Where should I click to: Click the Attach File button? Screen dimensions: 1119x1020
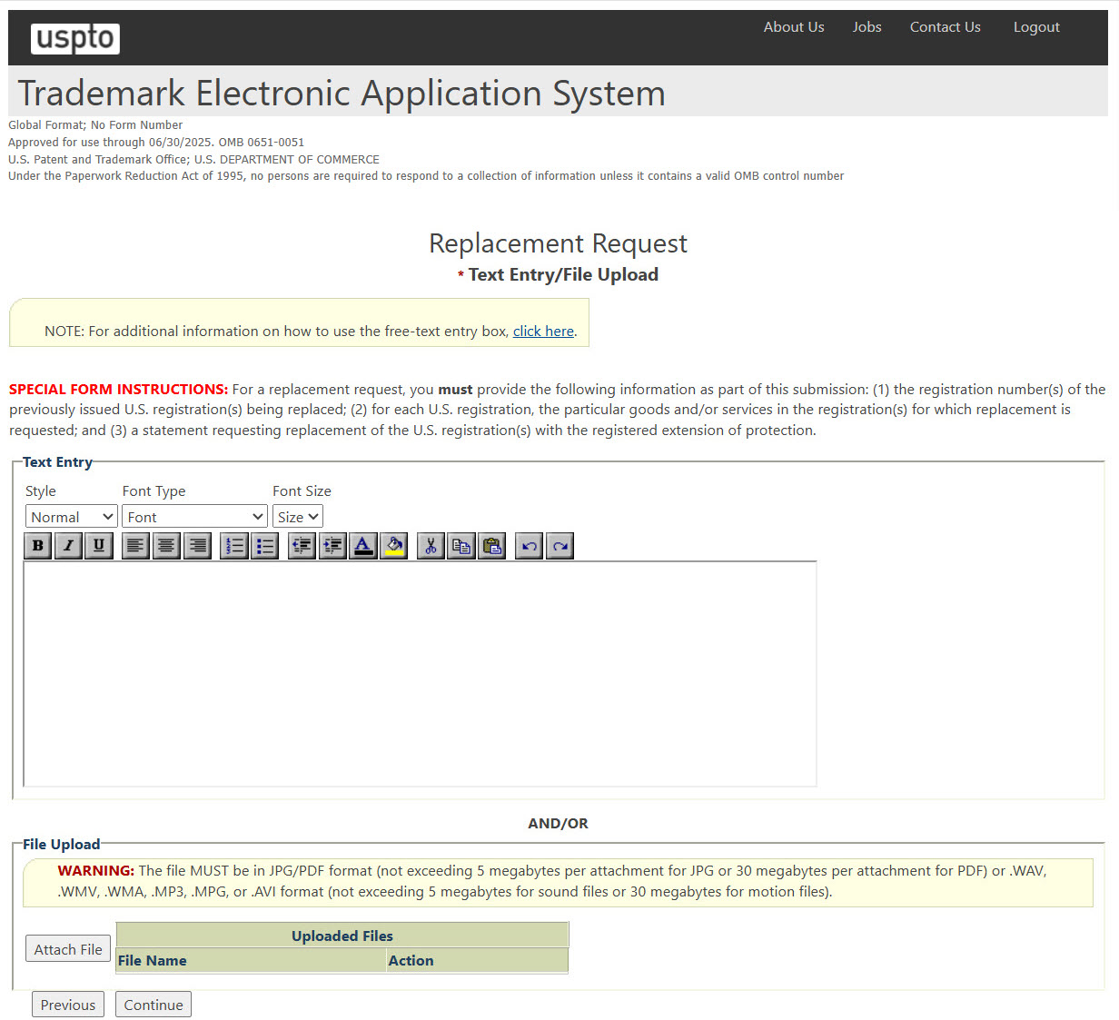(x=68, y=949)
